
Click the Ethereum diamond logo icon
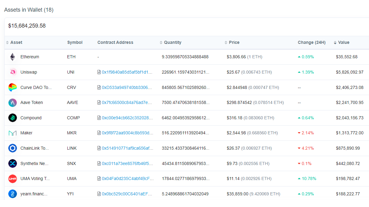coord(13,57)
